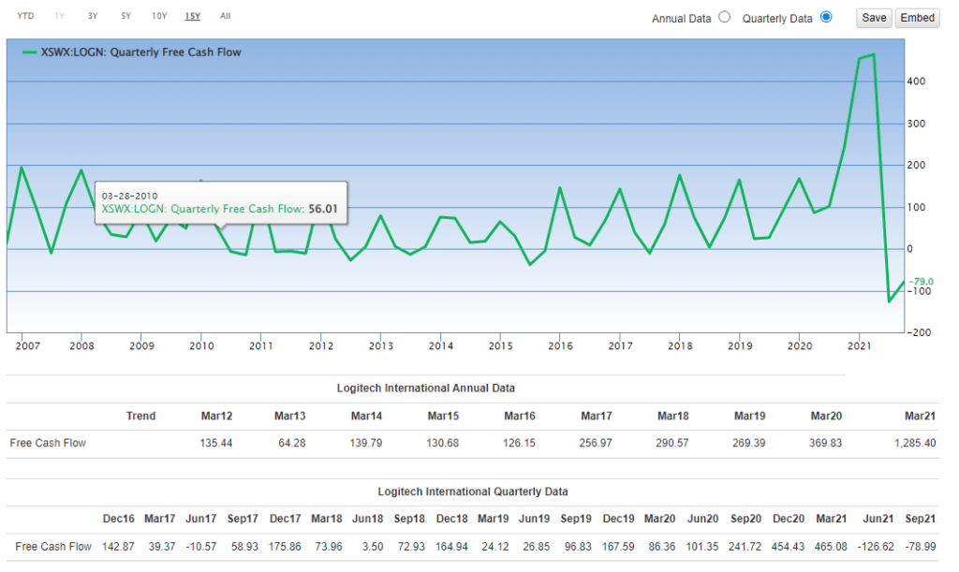Click the -126.62 quarterly value

click(876, 547)
